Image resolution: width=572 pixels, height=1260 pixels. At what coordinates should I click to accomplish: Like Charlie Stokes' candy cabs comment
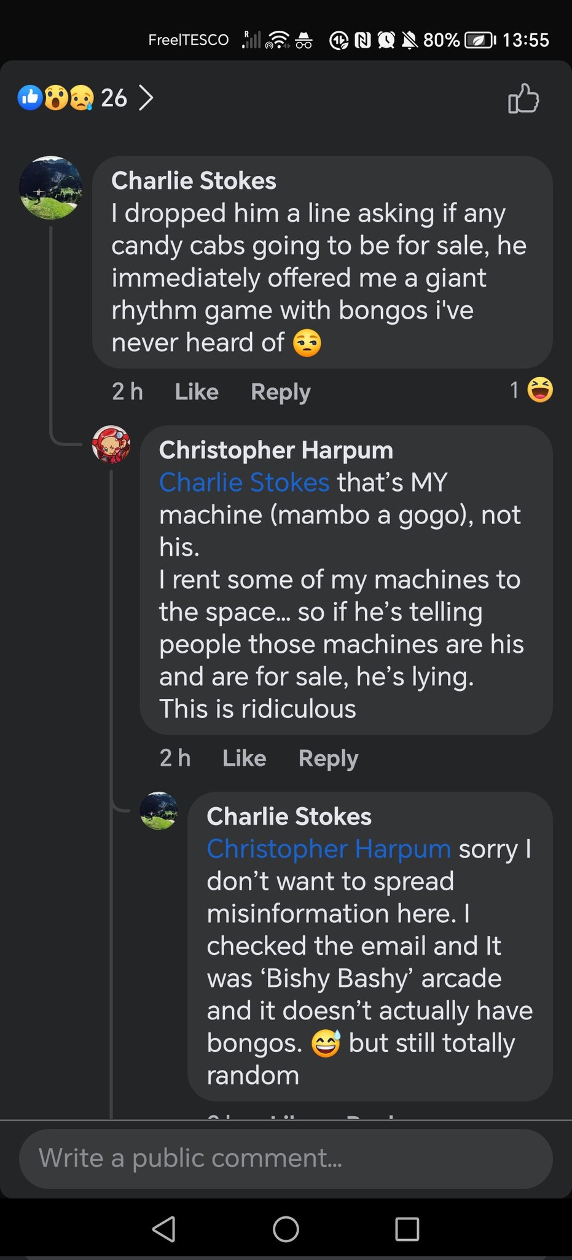[x=197, y=391]
